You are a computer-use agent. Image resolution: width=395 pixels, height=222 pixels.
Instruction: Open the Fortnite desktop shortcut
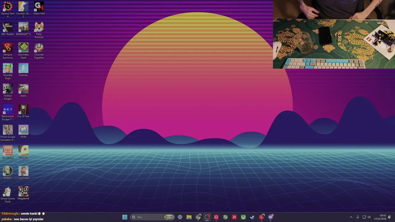tap(23, 70)
